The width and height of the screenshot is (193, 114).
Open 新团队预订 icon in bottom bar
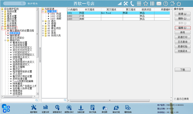[x=69, y=108]
